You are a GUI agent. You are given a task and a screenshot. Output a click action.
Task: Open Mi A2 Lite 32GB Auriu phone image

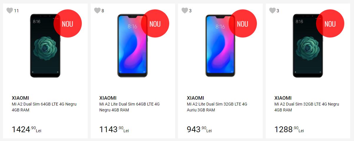tap(220, 45)
